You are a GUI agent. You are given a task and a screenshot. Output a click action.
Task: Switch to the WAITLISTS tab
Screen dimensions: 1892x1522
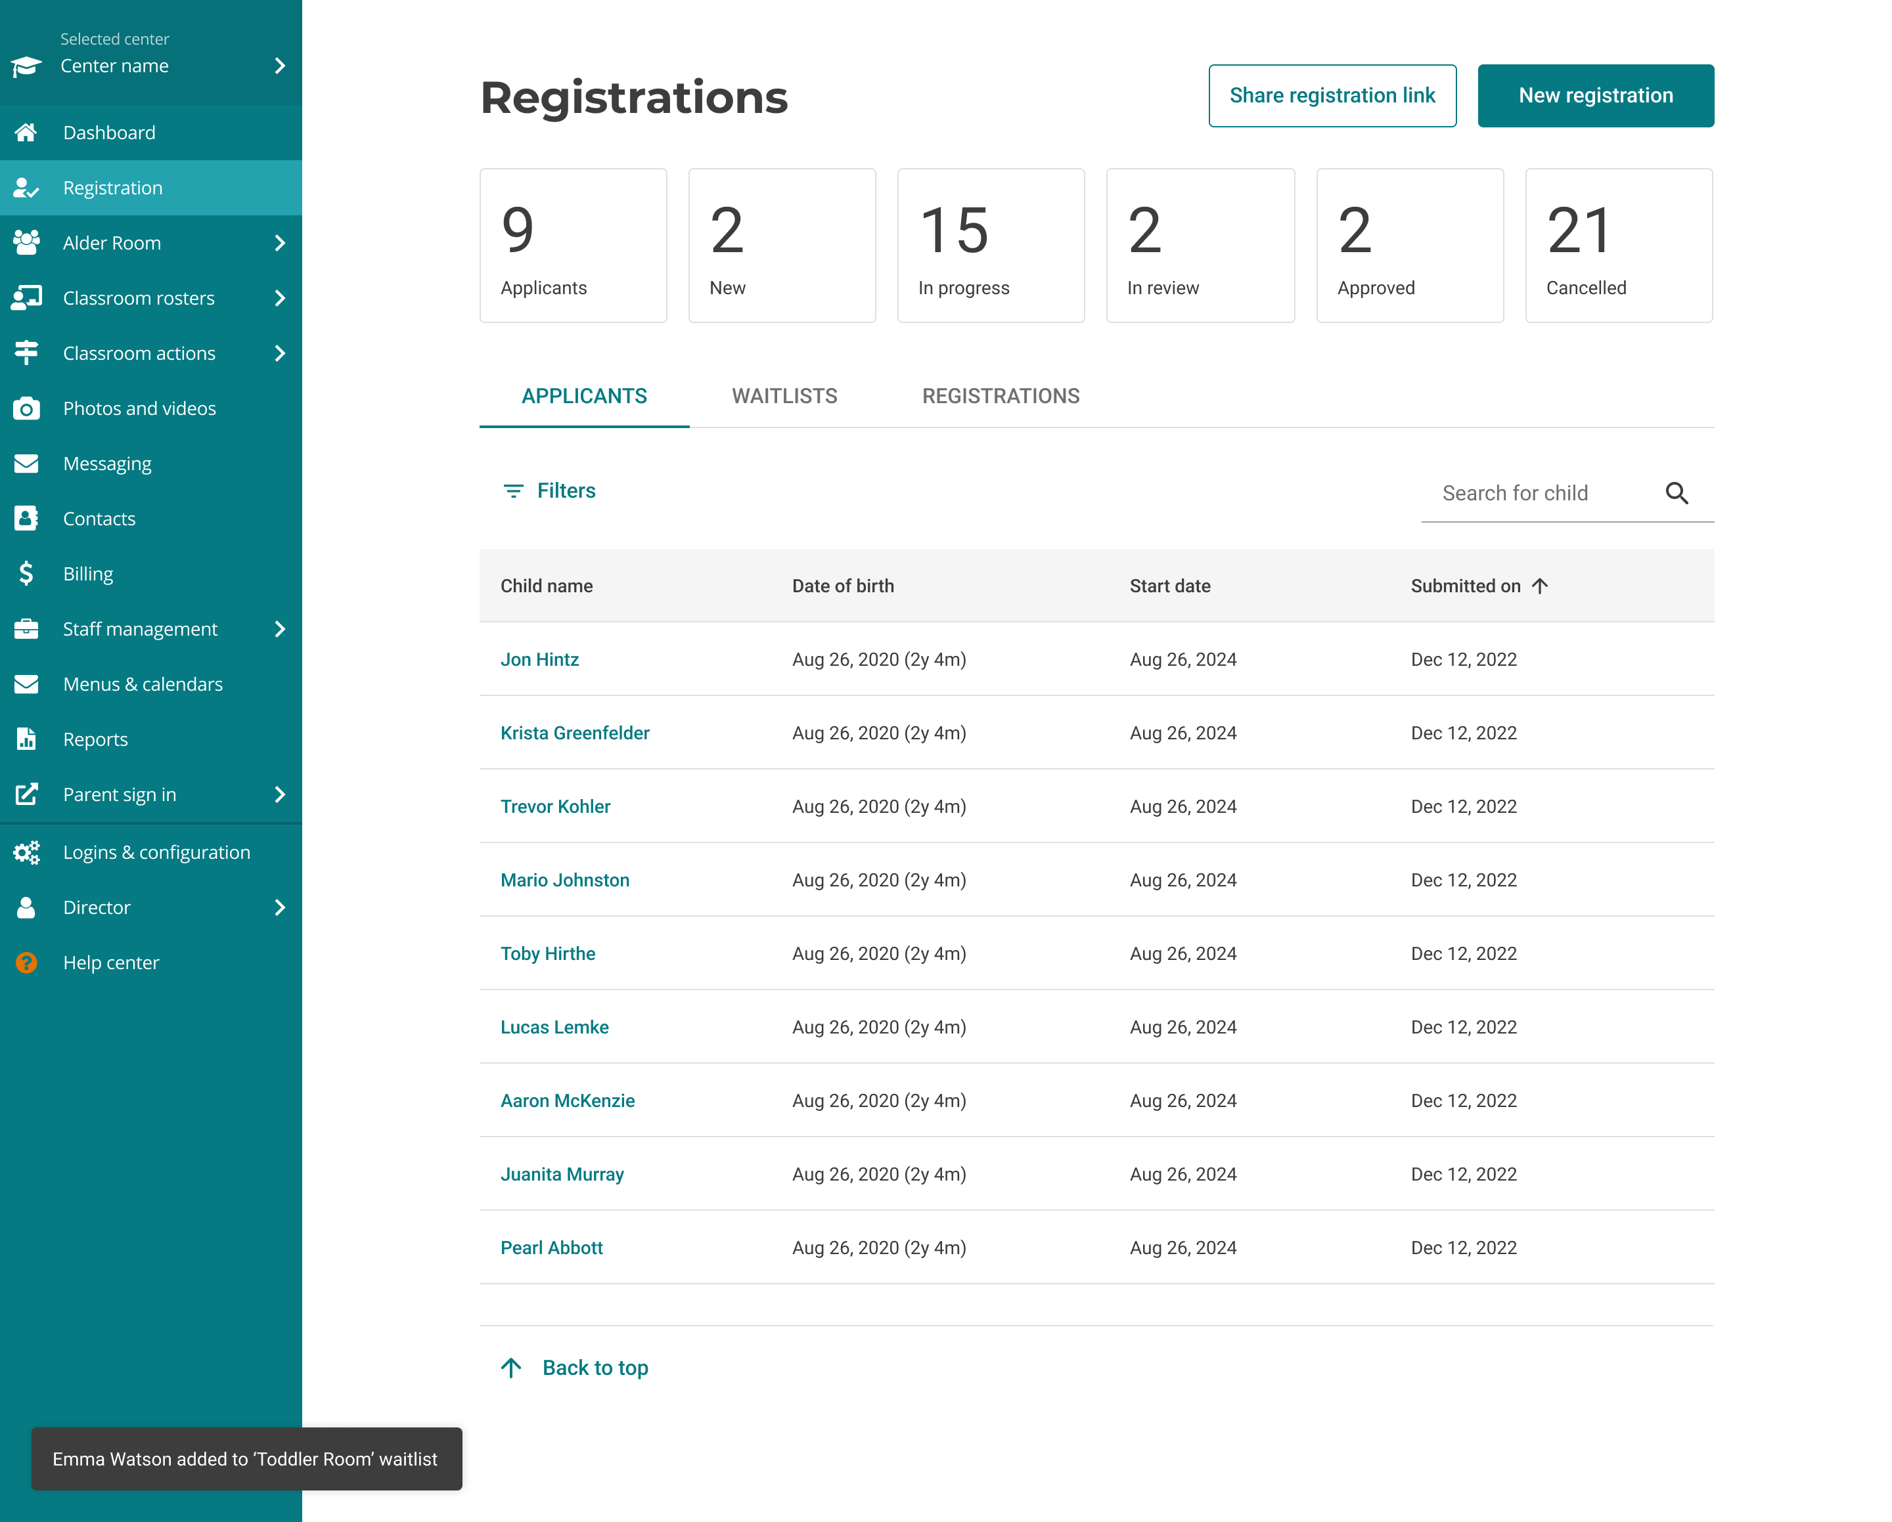click(x=784, y=397)
